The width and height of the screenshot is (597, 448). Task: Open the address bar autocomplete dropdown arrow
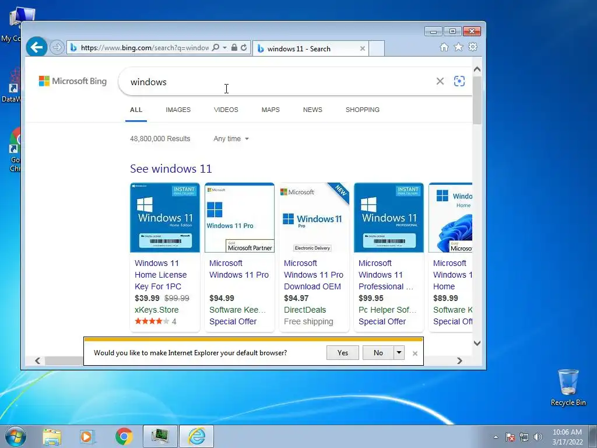point(224,48)
